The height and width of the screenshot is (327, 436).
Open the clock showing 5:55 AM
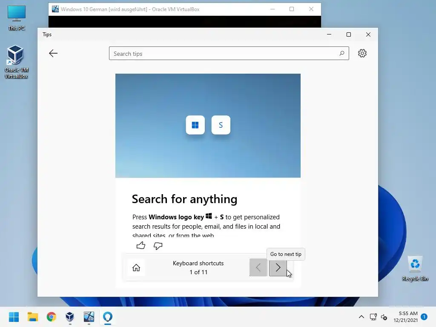tap(405, 317)
